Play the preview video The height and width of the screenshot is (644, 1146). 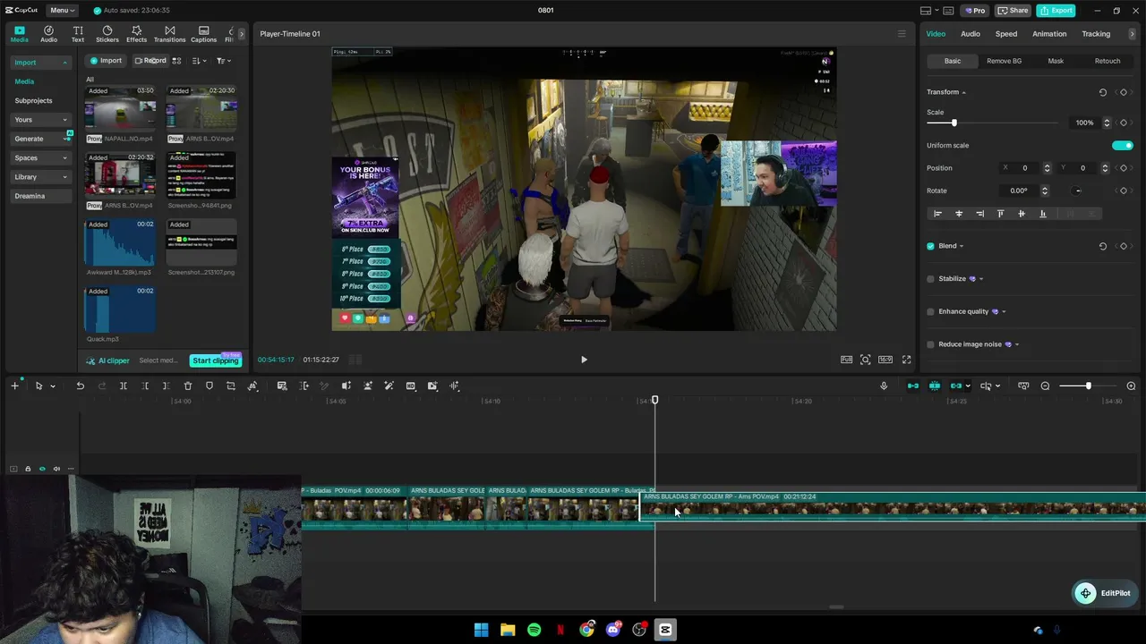[584, 360]
